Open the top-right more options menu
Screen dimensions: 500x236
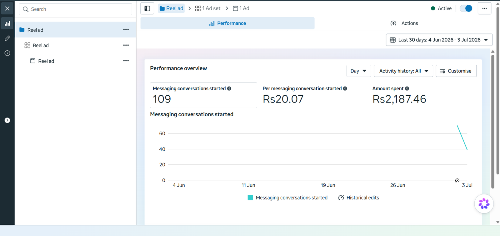[484, 8]
